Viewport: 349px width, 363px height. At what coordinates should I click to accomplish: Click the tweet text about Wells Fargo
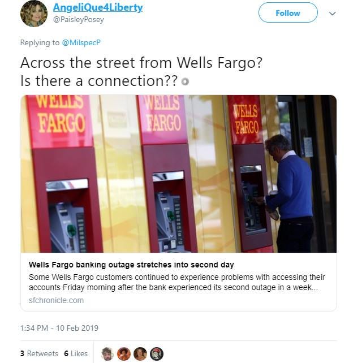point(141,72)
